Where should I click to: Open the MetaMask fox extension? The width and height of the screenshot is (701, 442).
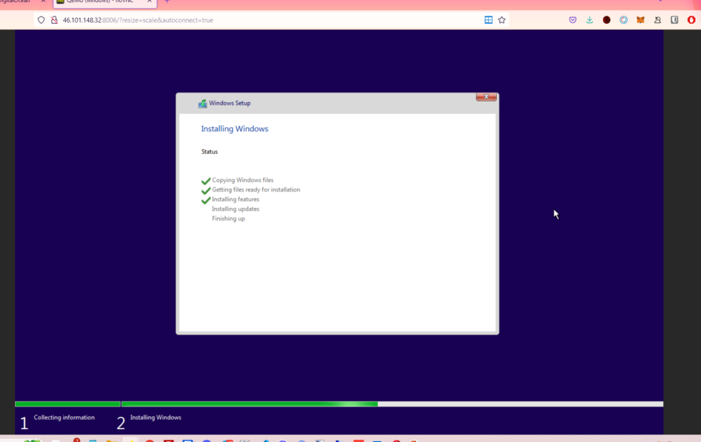point(641,20)
